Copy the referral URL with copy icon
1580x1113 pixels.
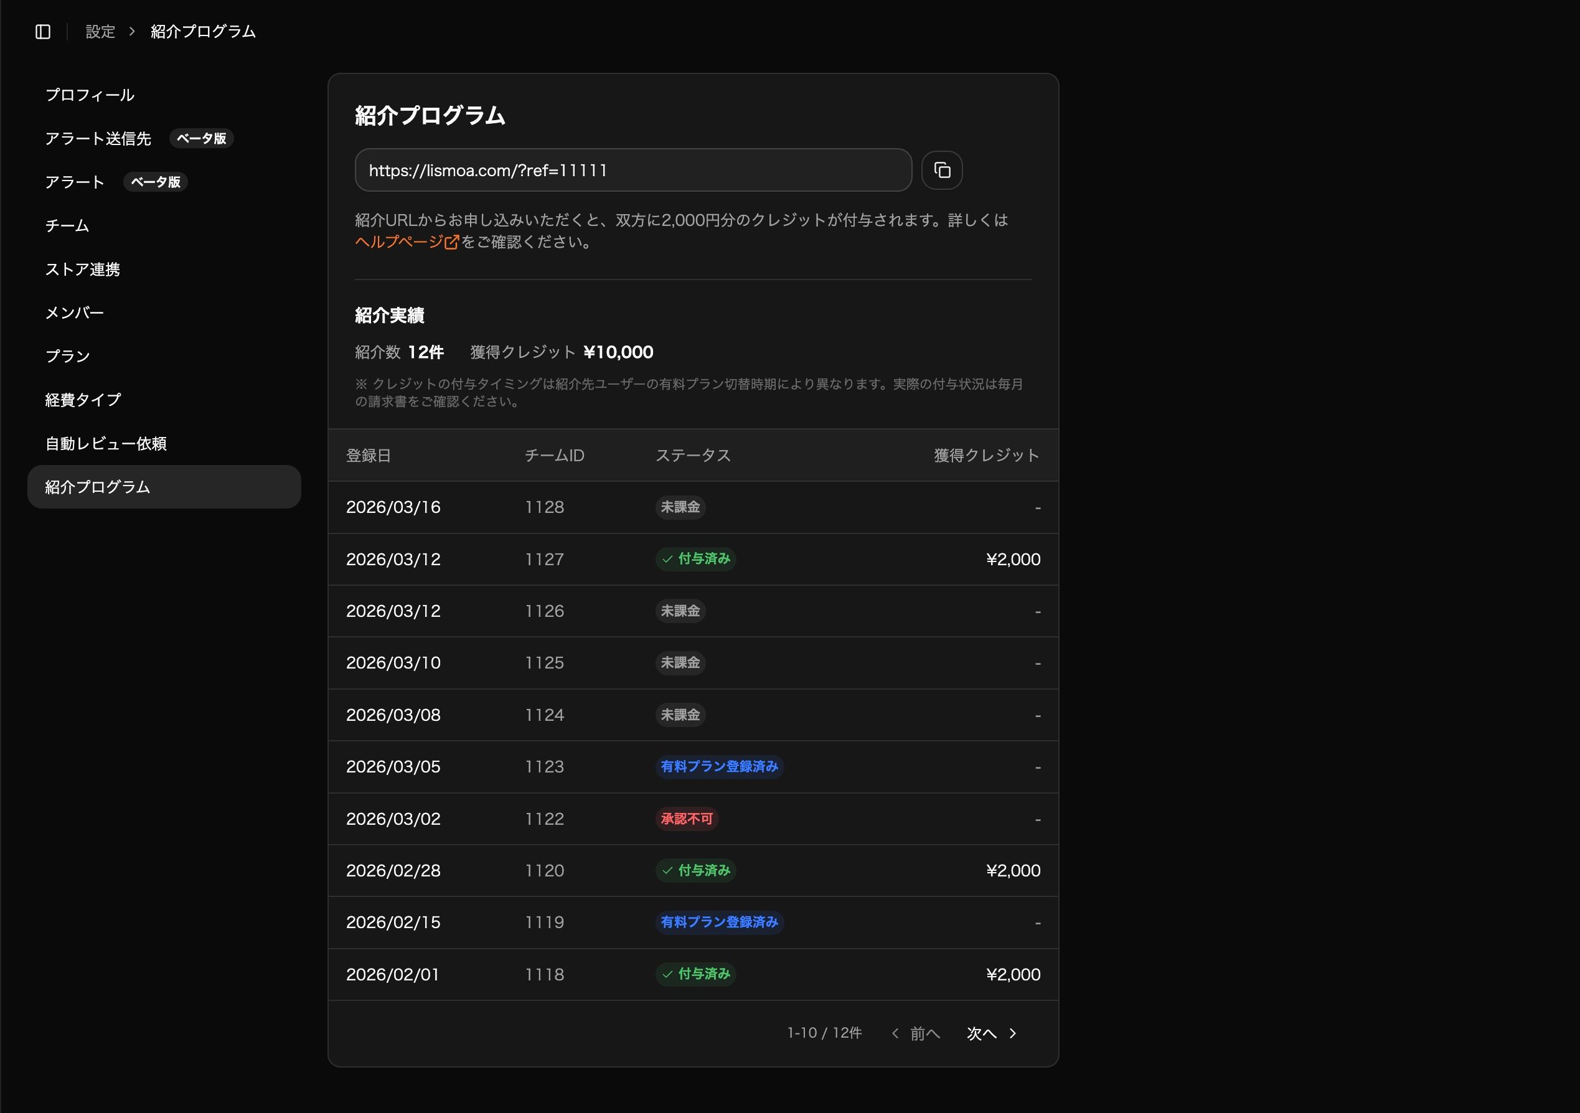pyautogui.click(x=941, y=170)
